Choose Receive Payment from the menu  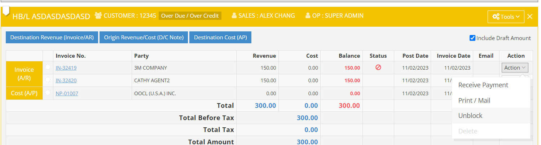tap(483, 85)
